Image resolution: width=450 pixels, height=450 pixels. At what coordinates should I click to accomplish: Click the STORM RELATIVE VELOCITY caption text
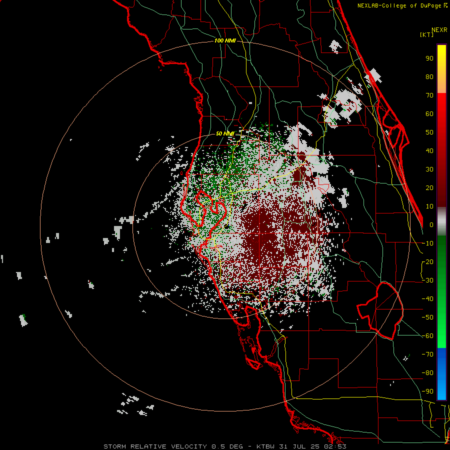click(154, 446)
